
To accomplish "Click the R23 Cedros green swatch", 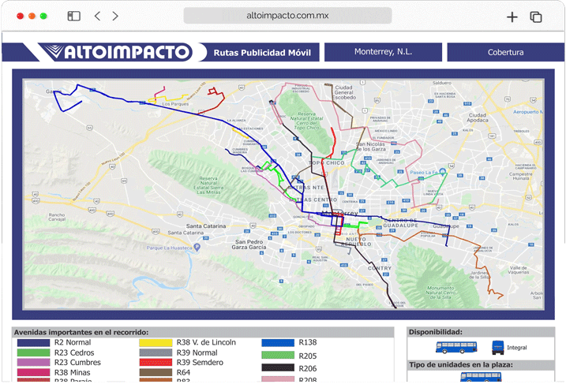I will (34, 352).
